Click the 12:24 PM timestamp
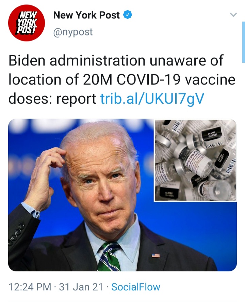This screenshot has width=245, height=302. pos(30,287)
